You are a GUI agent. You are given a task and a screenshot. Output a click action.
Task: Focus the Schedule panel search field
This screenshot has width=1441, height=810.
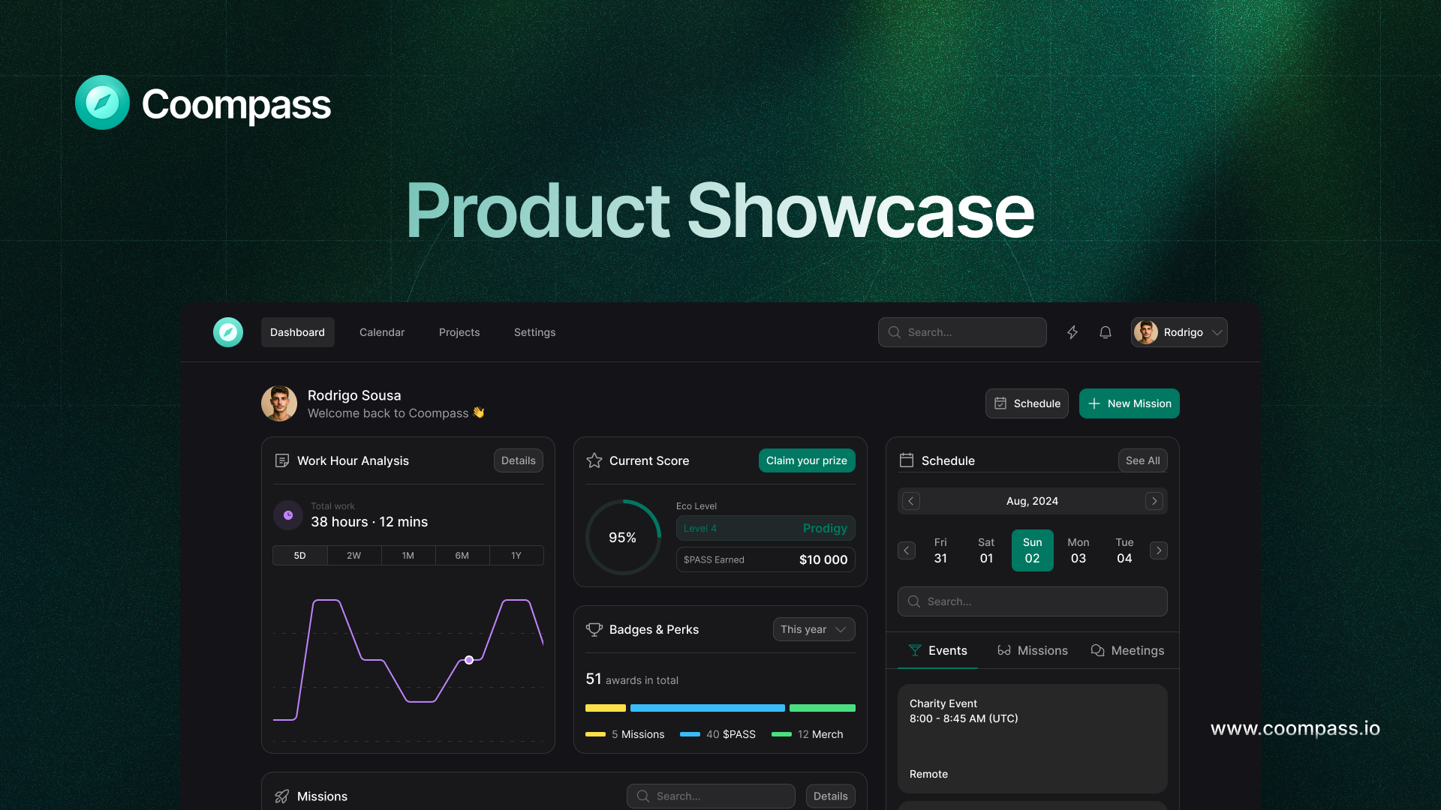[1033, 601]
